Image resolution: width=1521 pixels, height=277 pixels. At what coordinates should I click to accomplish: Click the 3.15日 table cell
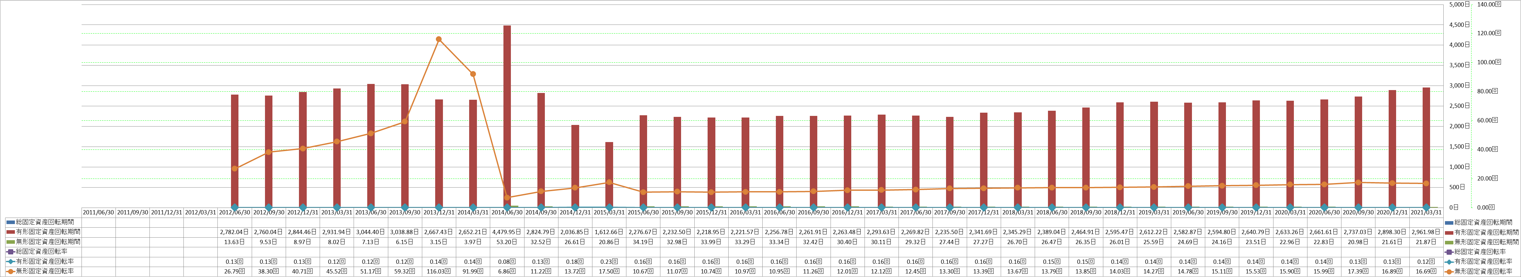click(439, 242)
